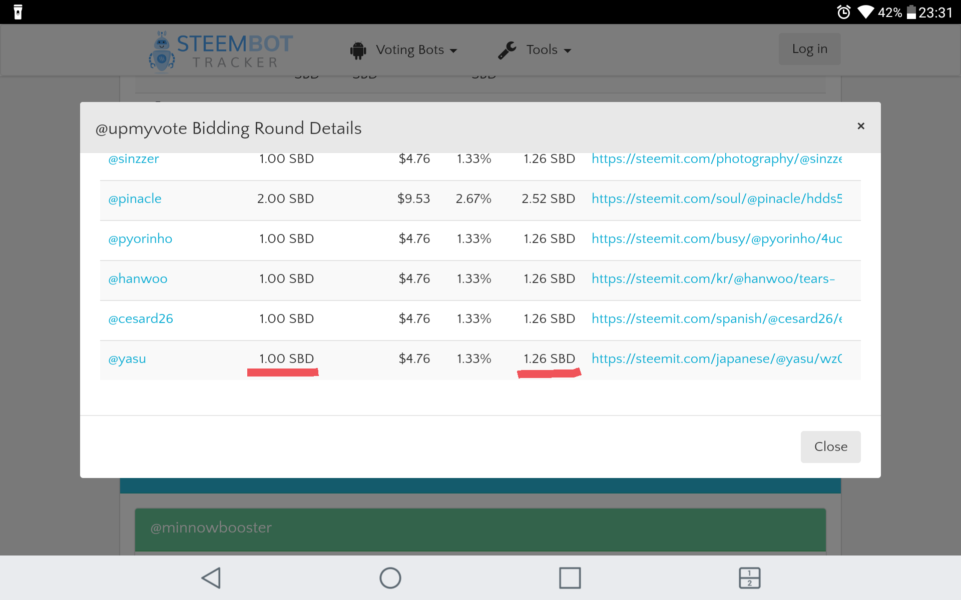The image size is (961, 600).
Task: Tap the split-screen navigation icon
Action: point(750,578)
